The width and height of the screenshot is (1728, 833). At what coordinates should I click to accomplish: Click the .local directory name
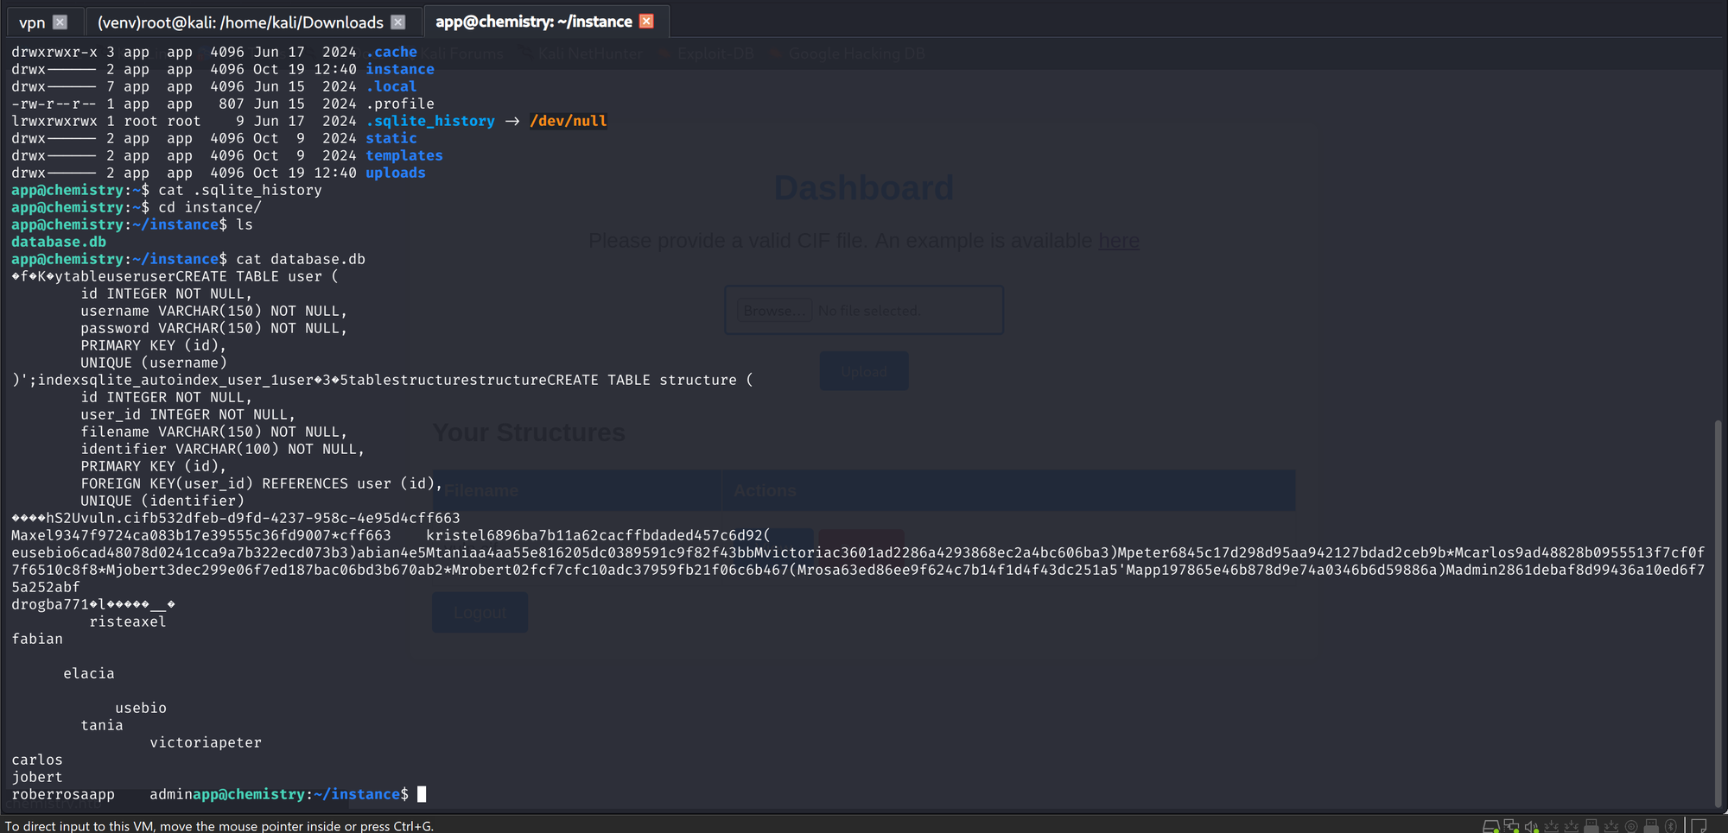(x=391, y=86)
